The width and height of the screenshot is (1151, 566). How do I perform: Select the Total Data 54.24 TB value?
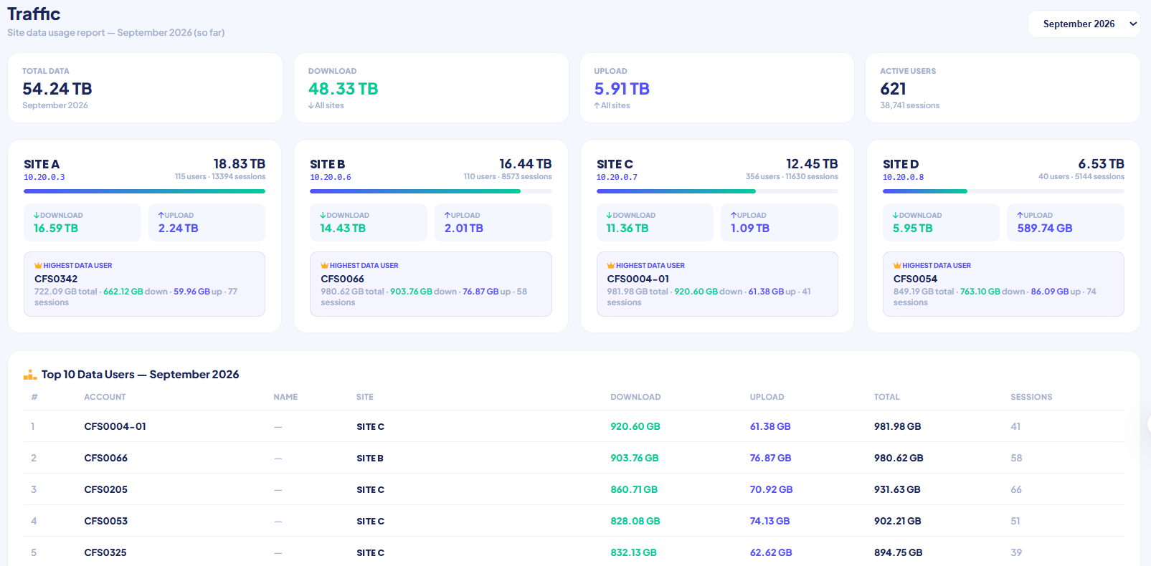(57, 89)
